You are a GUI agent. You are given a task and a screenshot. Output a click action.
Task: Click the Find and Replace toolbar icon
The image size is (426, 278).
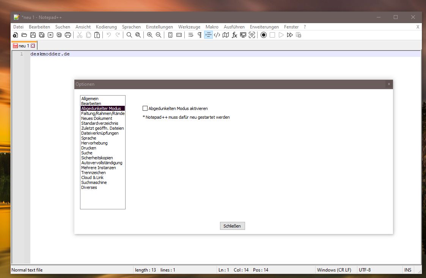[138, 35]
